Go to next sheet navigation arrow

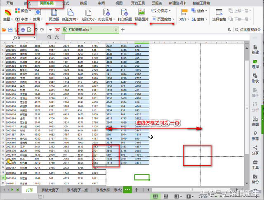coord(12,190)
